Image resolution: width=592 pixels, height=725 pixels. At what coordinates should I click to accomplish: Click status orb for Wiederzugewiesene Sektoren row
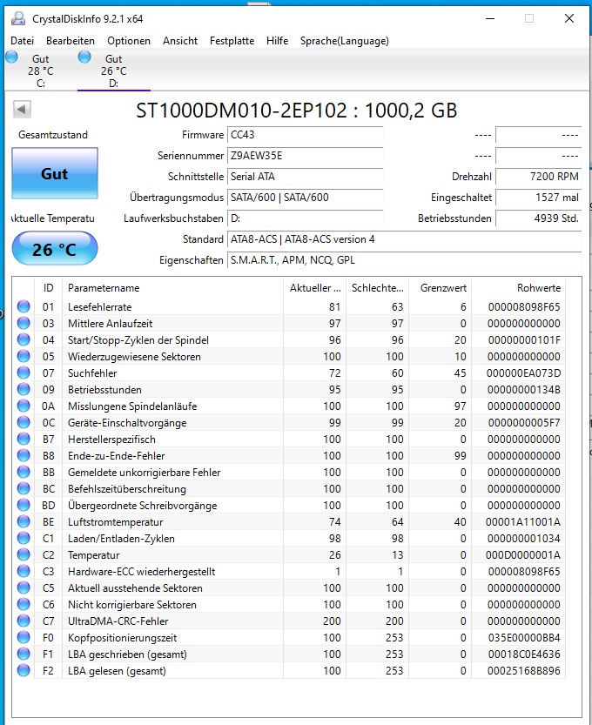24,357
